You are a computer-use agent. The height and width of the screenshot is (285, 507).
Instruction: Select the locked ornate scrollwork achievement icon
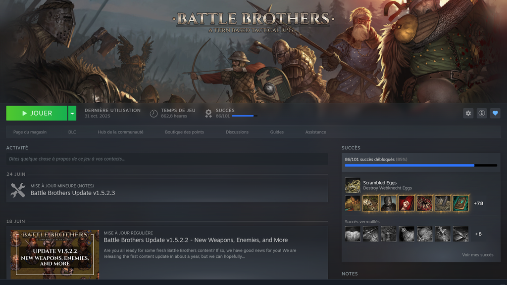coord(443,234)
